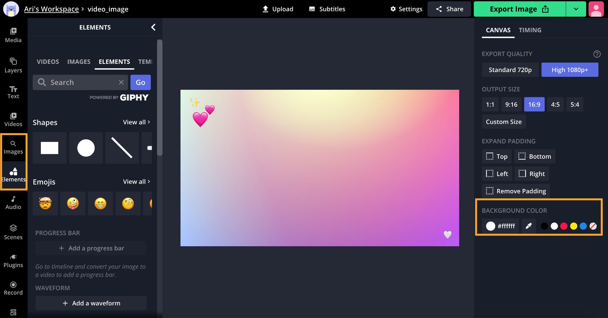Select Standard 720p export quality
This screenshot has height=318, width=608.
point(510,70)
